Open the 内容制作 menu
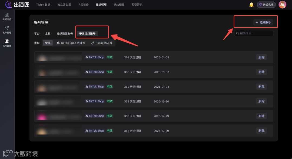The image size is (292, 159). tap(83, 5)
